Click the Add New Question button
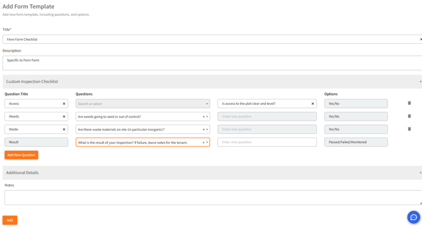 pyautogui.click(x=21, y=155)
